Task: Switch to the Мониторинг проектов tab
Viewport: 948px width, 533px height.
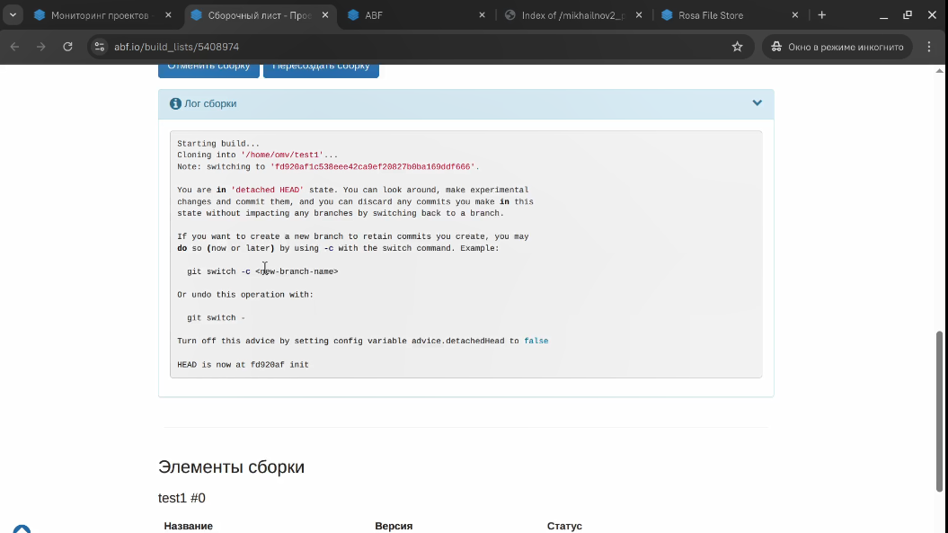Action: click(x=100, y=15)
